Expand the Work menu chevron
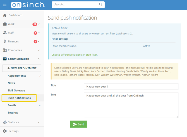Screen dimensions: 187x137 pyautogui.click(x=39, y=24)
